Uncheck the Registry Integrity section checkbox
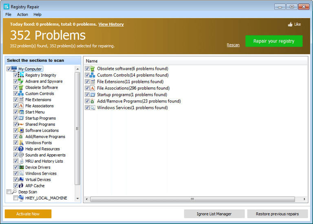 (x=15, y=75)
